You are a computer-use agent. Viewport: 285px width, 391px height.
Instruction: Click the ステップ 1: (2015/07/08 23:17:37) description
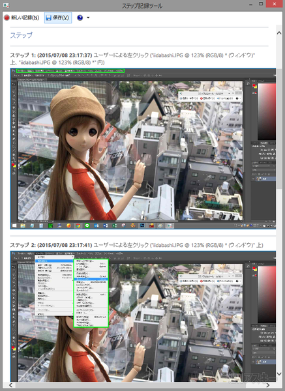pos(132,59)
